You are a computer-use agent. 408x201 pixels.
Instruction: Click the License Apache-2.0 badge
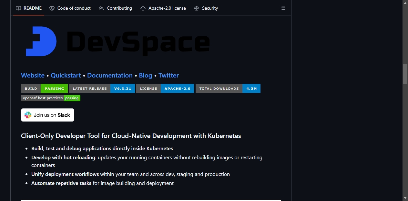[165, 88]
